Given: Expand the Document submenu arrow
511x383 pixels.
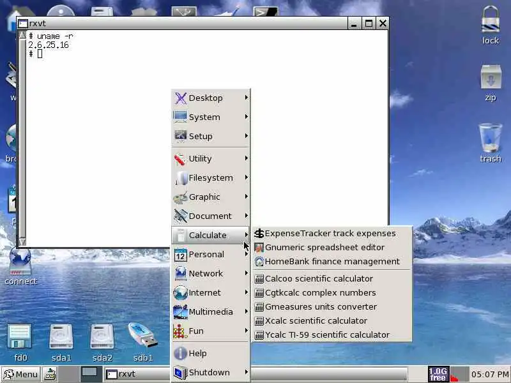Looking at the screenshot, I should (247, 216).
